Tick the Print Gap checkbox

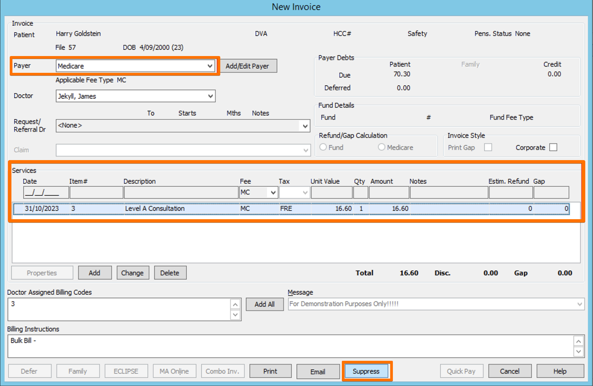(488, 147)
